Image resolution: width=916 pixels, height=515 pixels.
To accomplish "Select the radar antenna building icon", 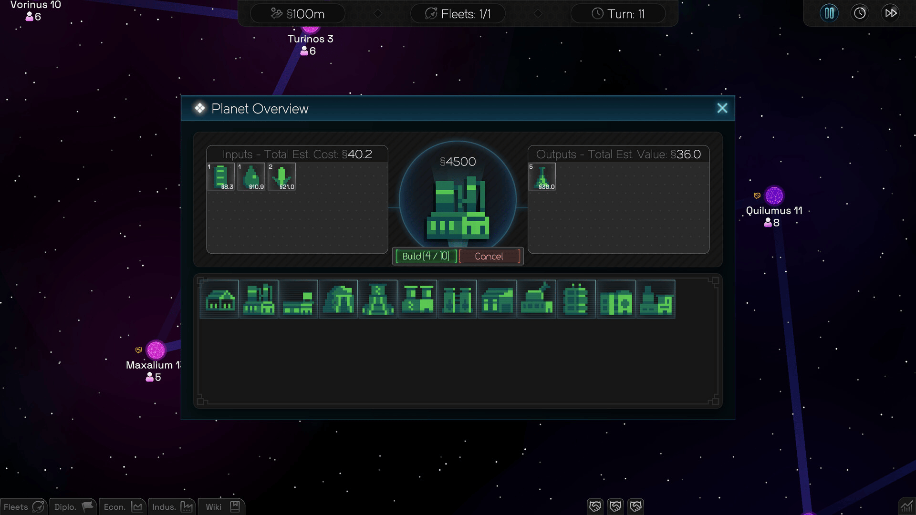I will 537,299.
